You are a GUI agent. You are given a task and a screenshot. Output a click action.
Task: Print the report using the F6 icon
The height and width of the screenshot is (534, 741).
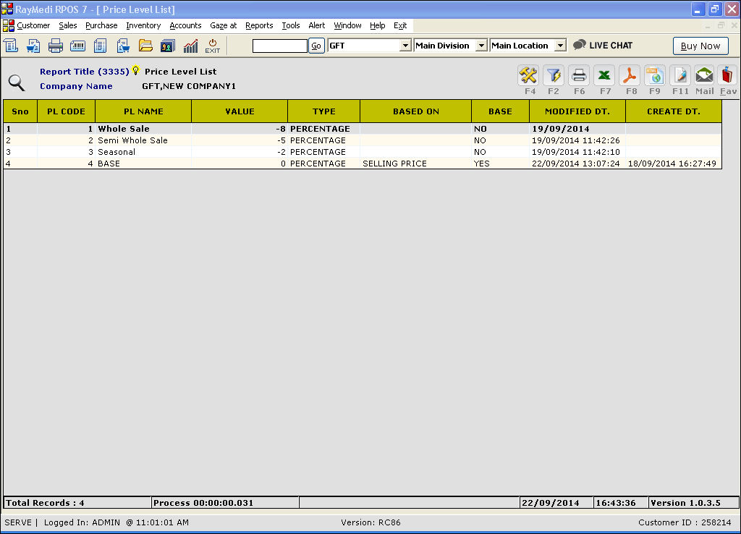(579, 75)
